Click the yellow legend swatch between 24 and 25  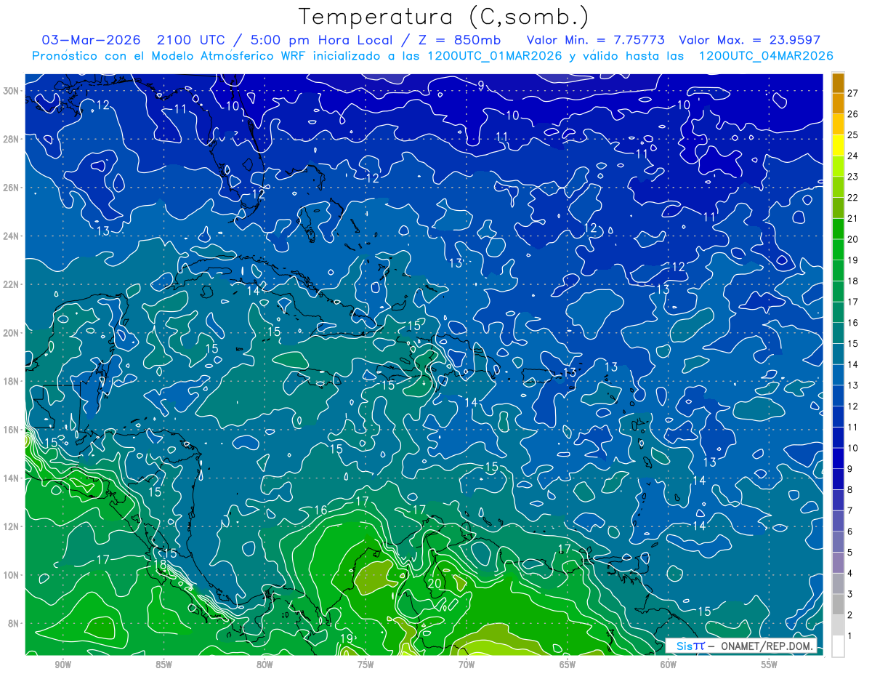[838, 145]
